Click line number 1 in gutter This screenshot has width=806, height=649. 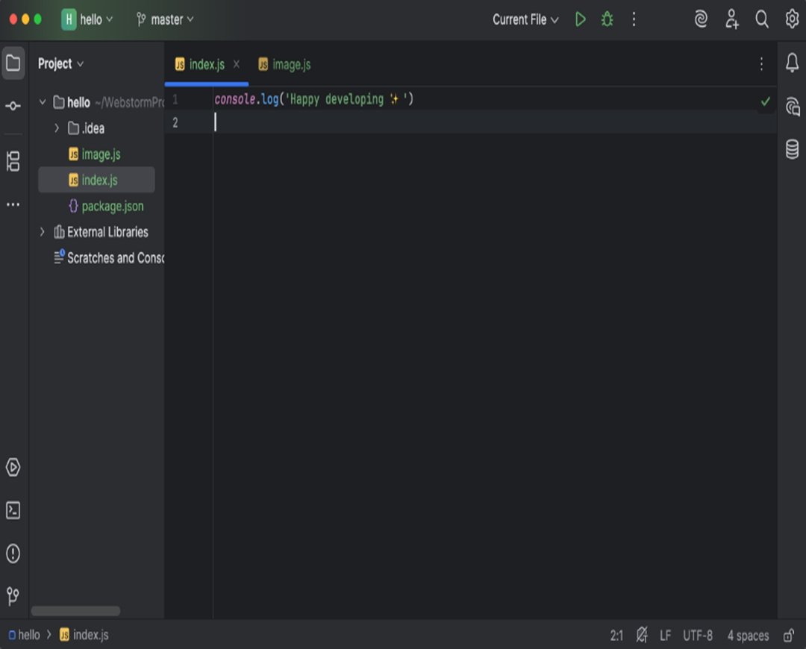175,99
